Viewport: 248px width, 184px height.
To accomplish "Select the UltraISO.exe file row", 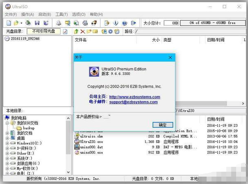I will 156,141.
